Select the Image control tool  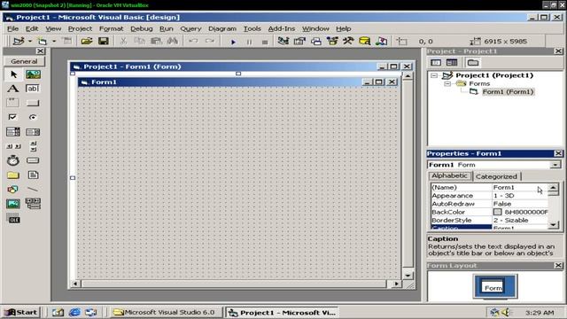coord(13,204)
